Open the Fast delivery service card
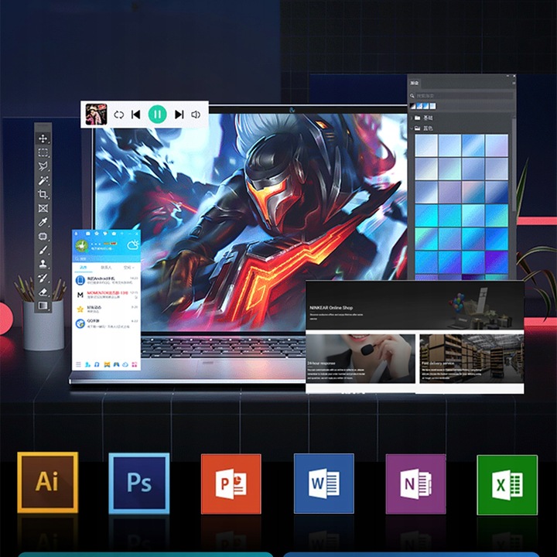Image resolution: width=557 pixels, height=557 pixels. [471, 358]
